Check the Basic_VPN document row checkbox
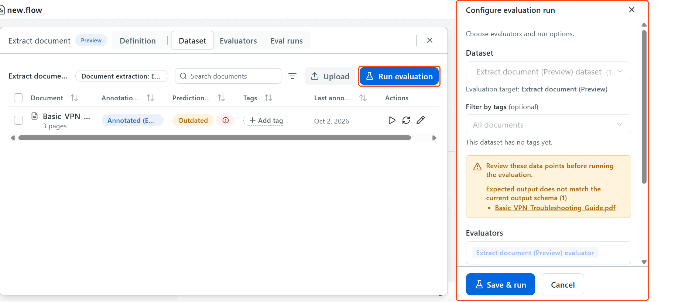 18,120
